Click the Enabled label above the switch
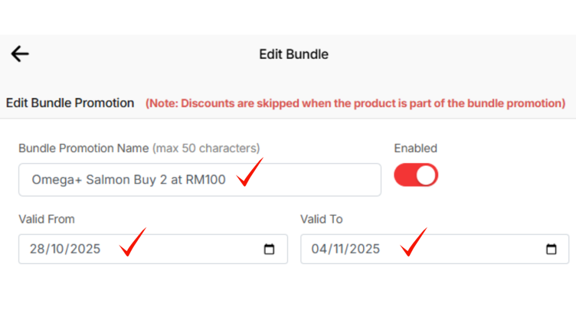Image resolution: width=576 pixels, height=326 pixels. (x=415, y=148)
